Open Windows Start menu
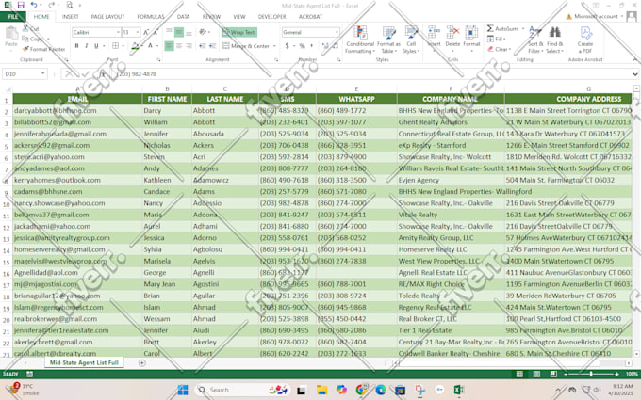Screen dimensions: 641x400 (x=183, y=391)
